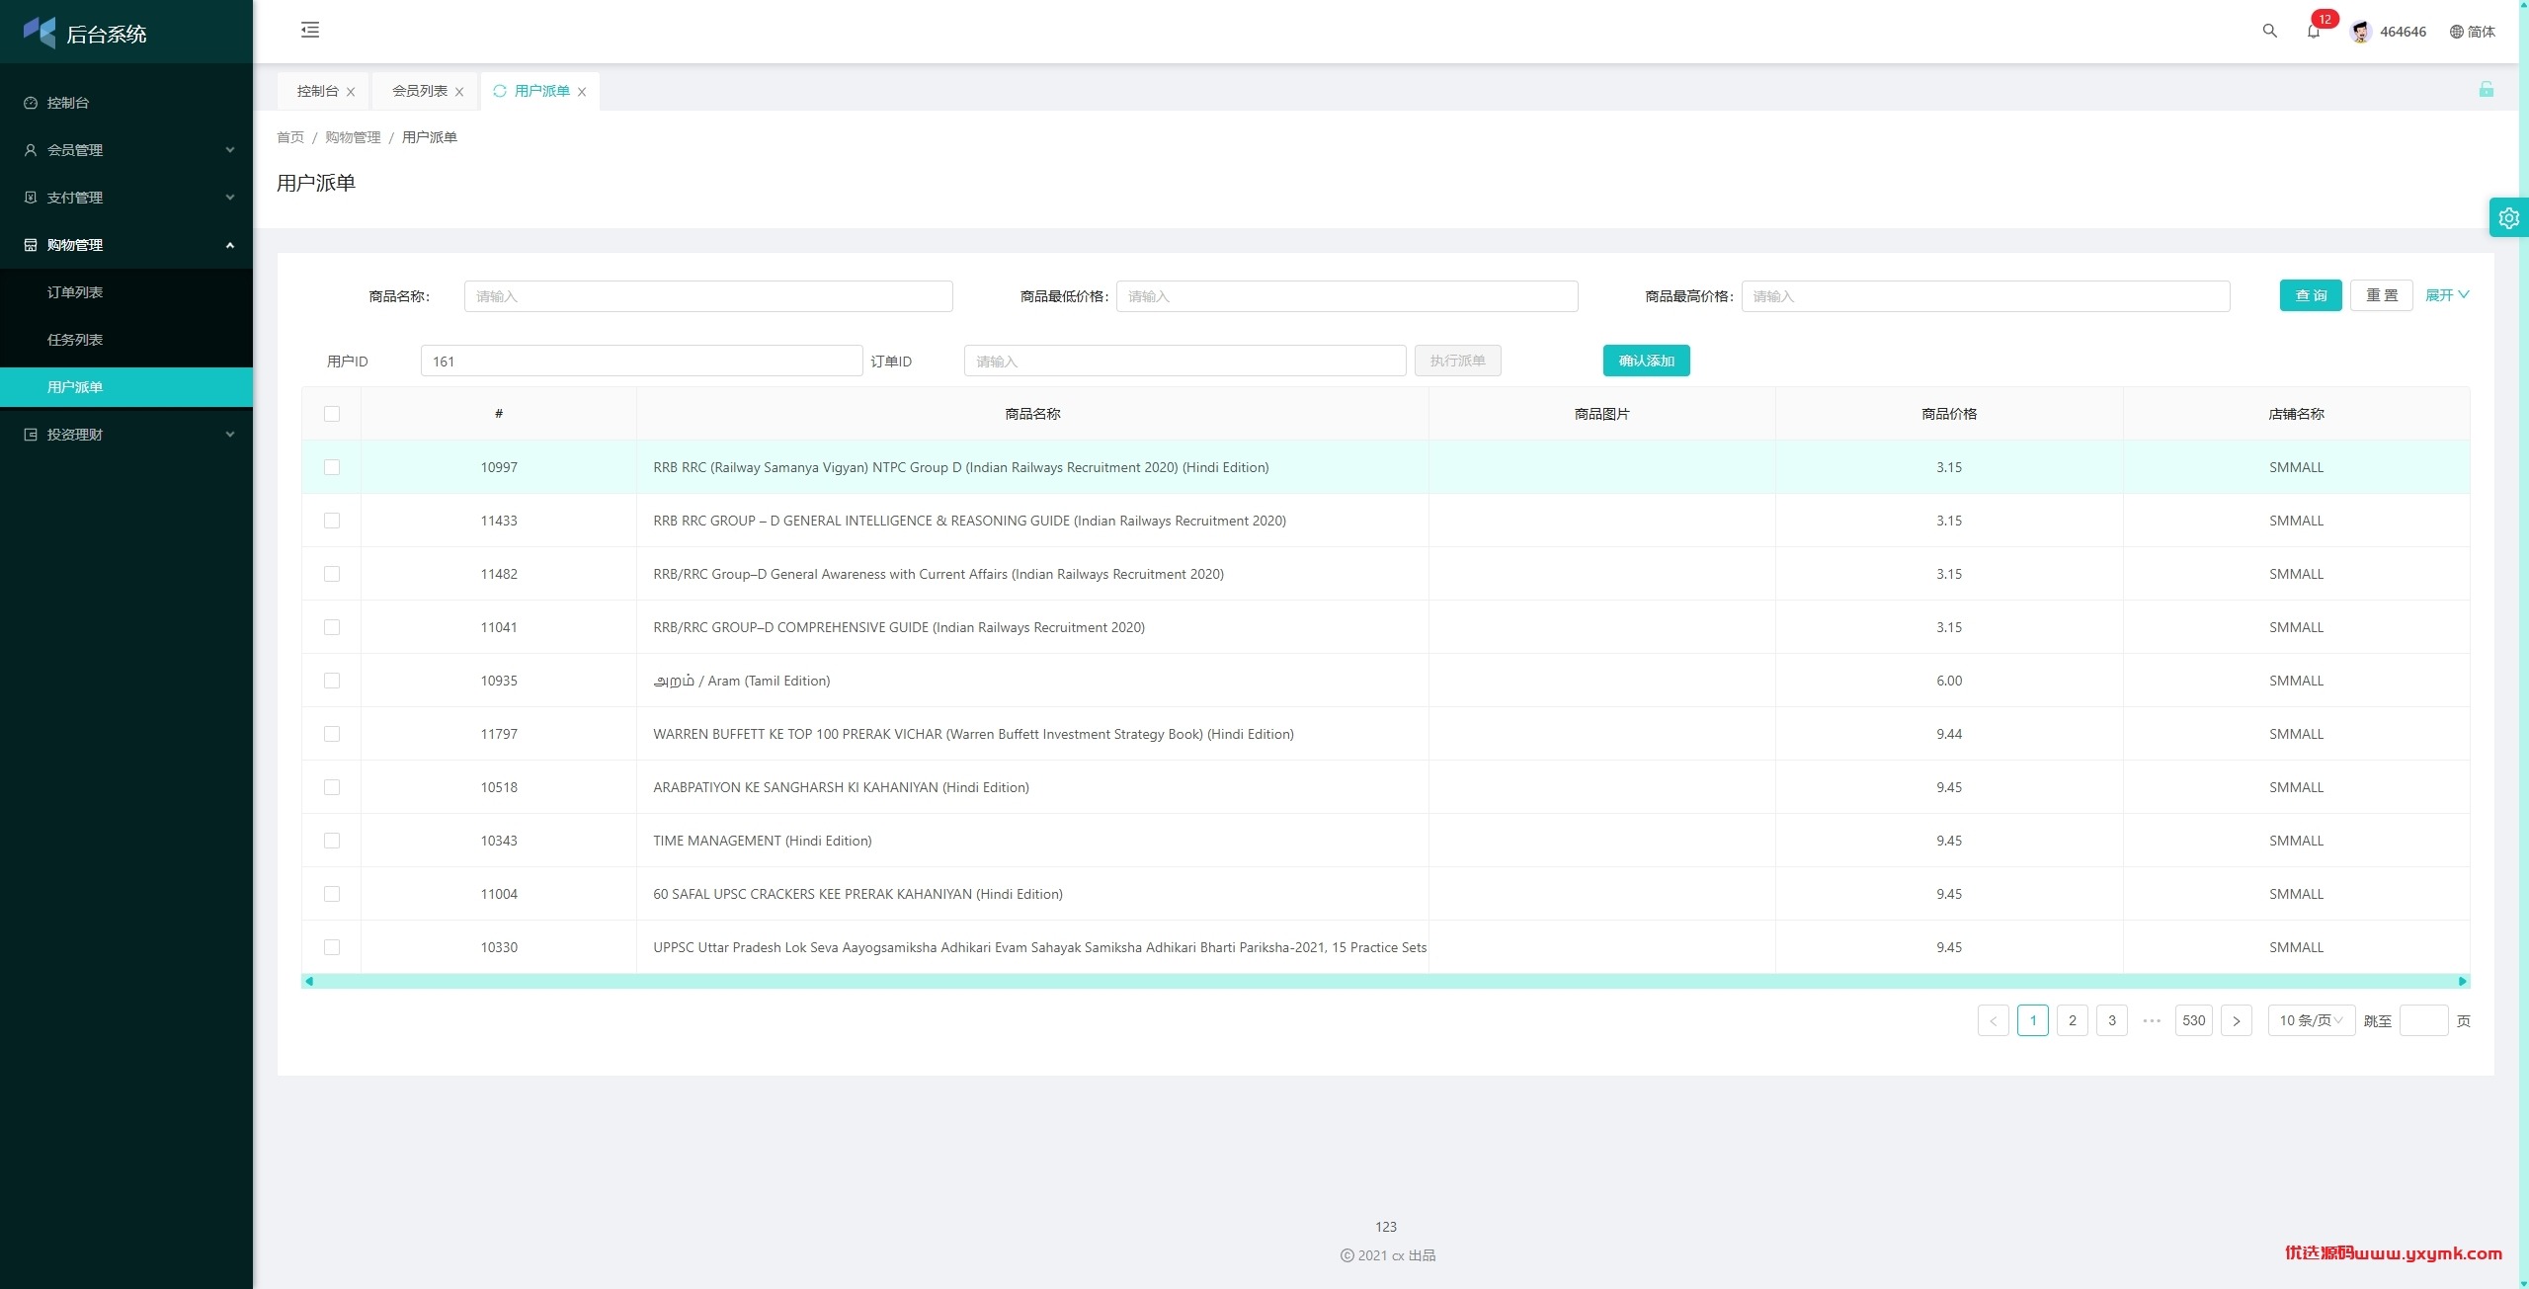This screenshot has height=1289, width=2529.
Task: Check the row for product 11482
Action: click(x=332, y=574)
